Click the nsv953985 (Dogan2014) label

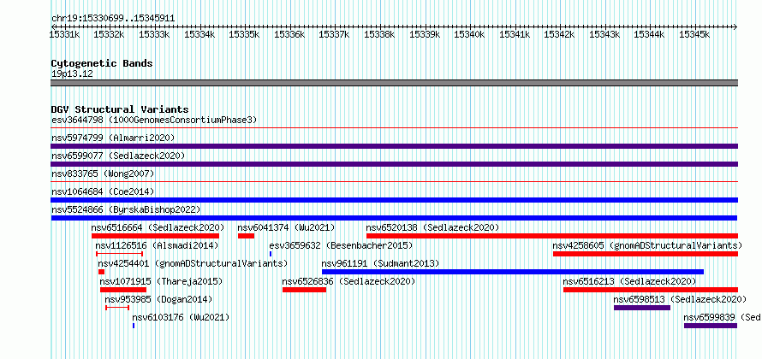click(x=159, y=299)
